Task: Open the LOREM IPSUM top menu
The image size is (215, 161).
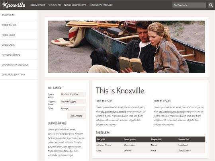Action: click(37, 5)
